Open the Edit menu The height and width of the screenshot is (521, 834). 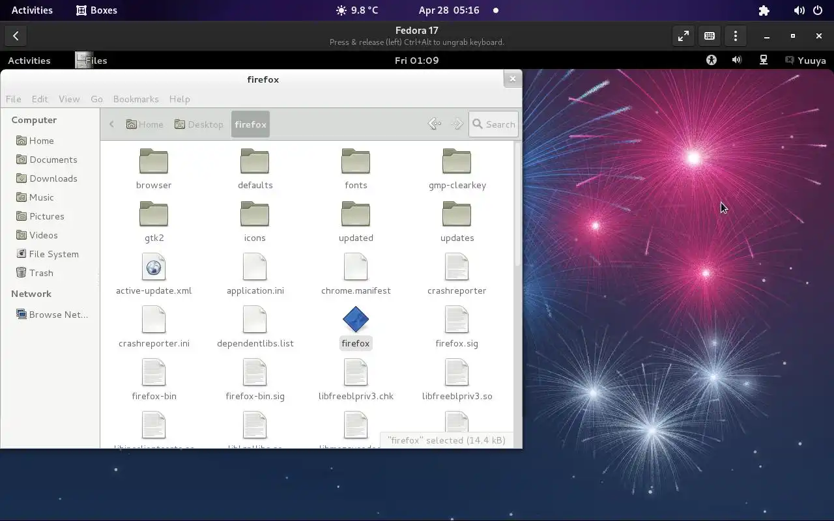tap(40, 99)
